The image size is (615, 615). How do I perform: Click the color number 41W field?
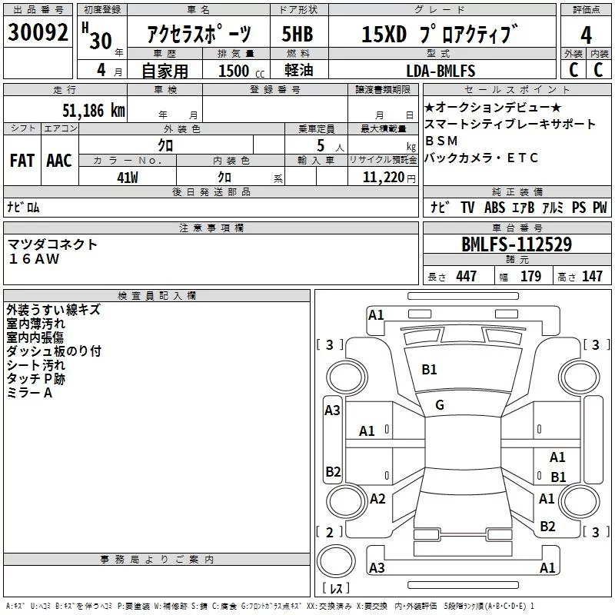coord(128,177)
